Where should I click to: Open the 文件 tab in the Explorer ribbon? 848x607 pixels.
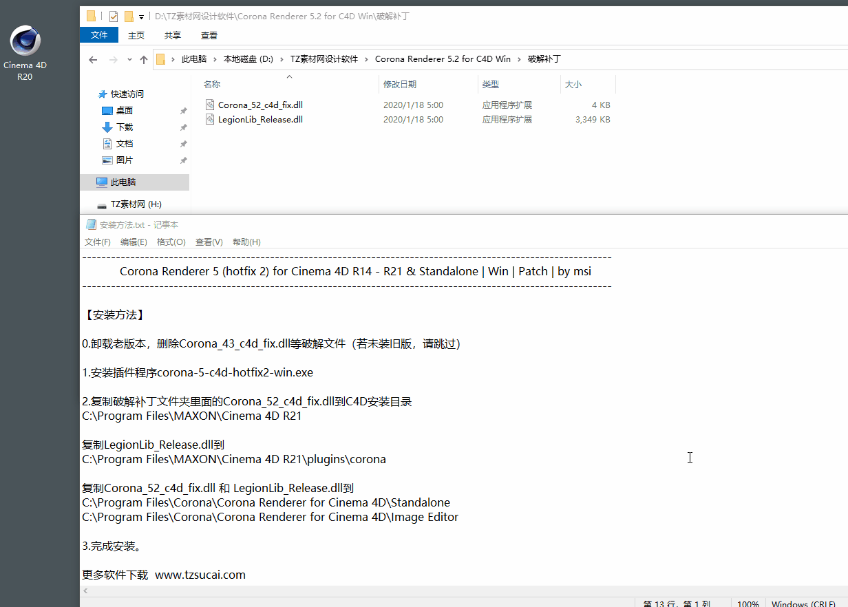(99, 35)
